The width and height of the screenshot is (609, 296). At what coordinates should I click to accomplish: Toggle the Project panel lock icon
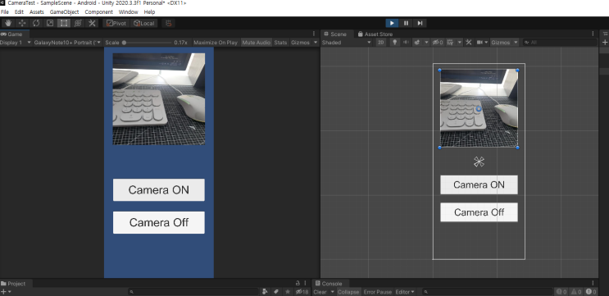click(x=298, y=283)
